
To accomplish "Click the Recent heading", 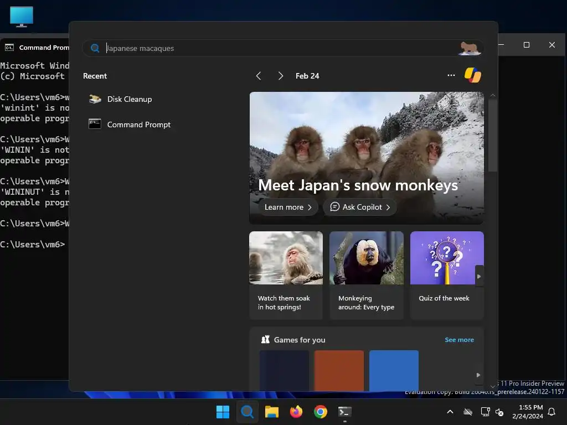I will click(95, 76).
